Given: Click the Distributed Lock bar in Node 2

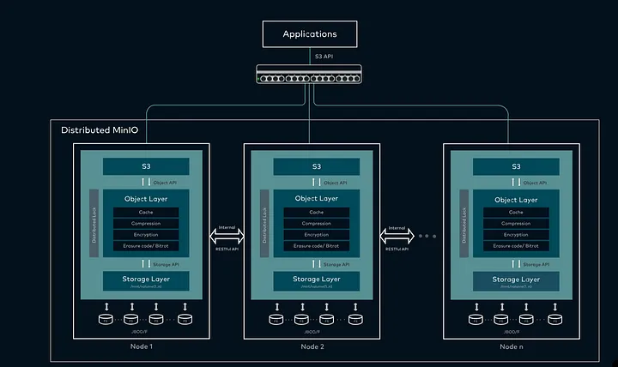Looking at the screenshot, I should [x=264, y=223].
